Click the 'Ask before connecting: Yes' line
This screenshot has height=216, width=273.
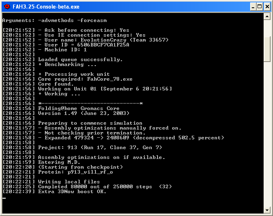click(66, 30)
